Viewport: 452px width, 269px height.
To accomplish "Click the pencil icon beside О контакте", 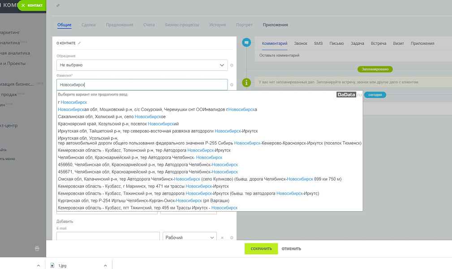I will (79, 43).
